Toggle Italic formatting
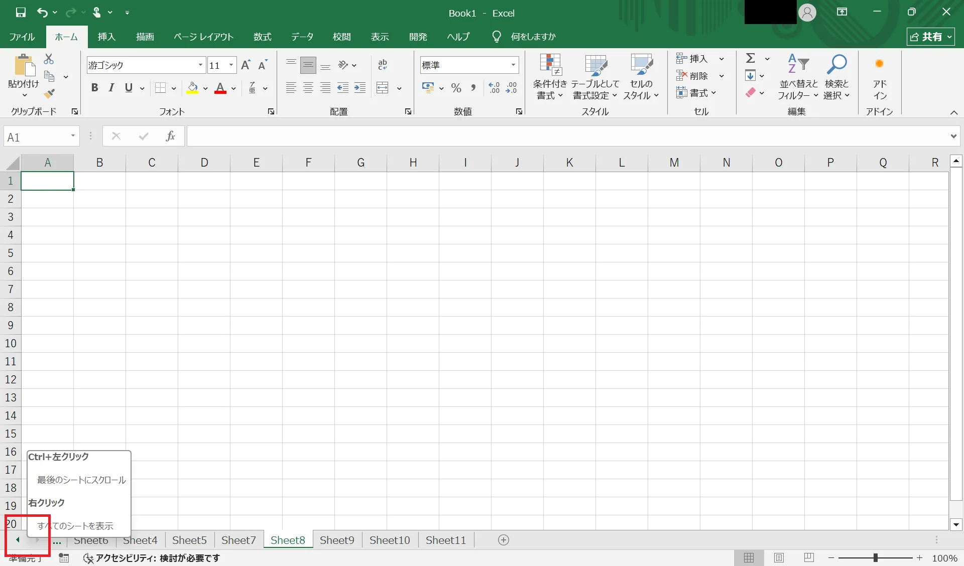Screen dimensions: 964x566 point(111,88)
